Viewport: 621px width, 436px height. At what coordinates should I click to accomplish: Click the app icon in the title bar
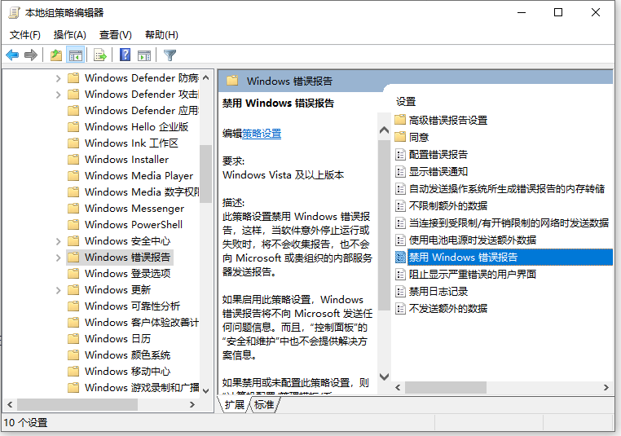tap(14, 13)
